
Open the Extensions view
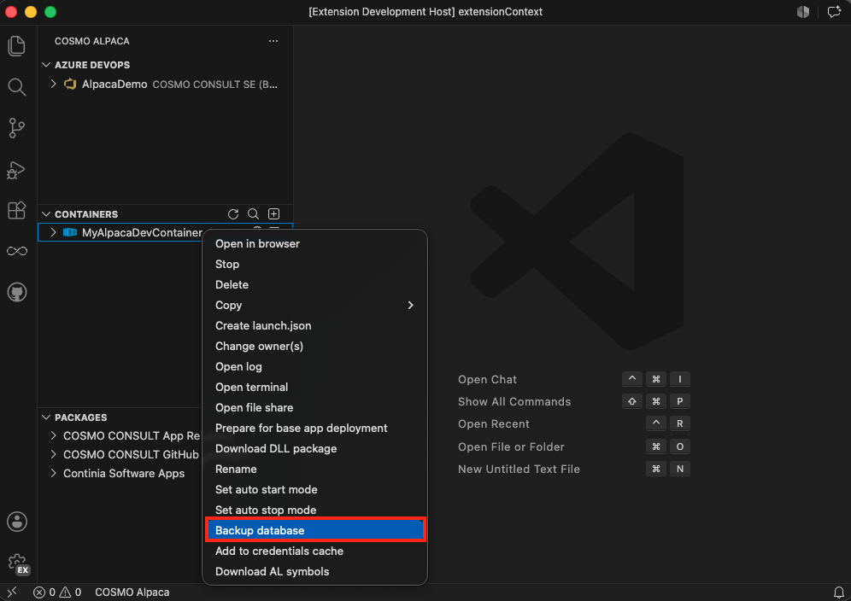click(17, 210)
